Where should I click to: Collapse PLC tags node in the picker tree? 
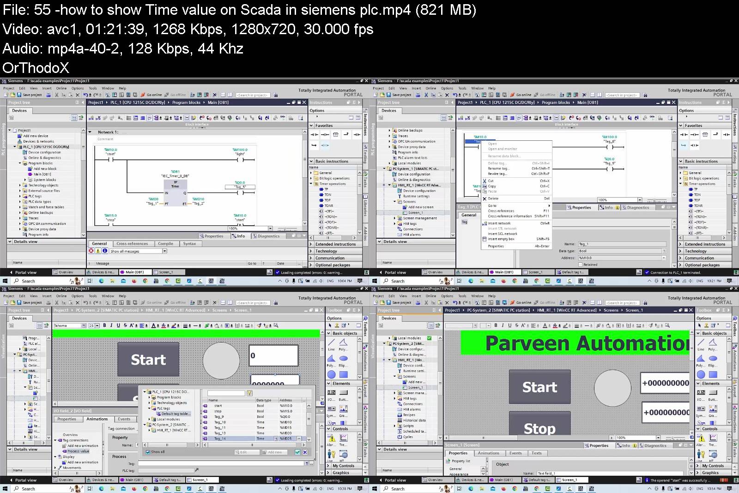click(x=149, y=409)
